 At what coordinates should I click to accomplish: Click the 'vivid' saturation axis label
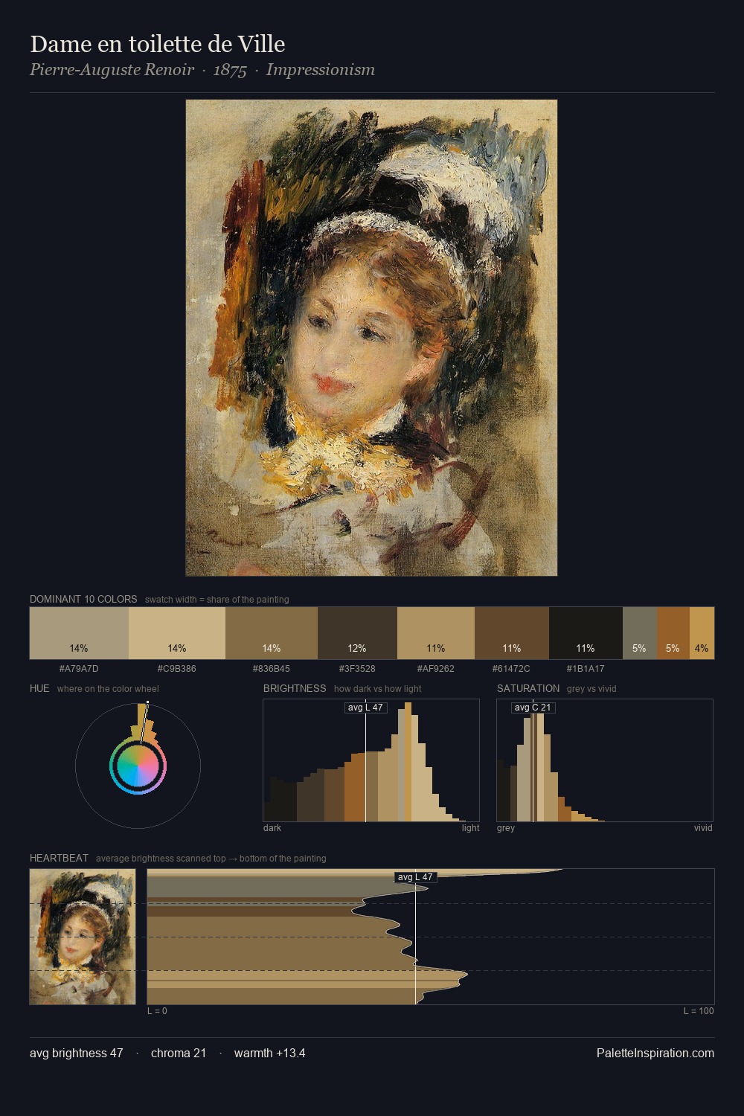pyautogui.click(x=703, y=828)
